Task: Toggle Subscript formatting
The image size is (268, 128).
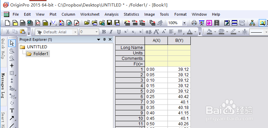Action: (134, 32)
